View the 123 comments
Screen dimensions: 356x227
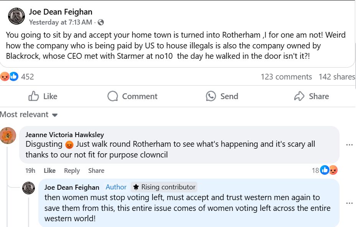286,77
